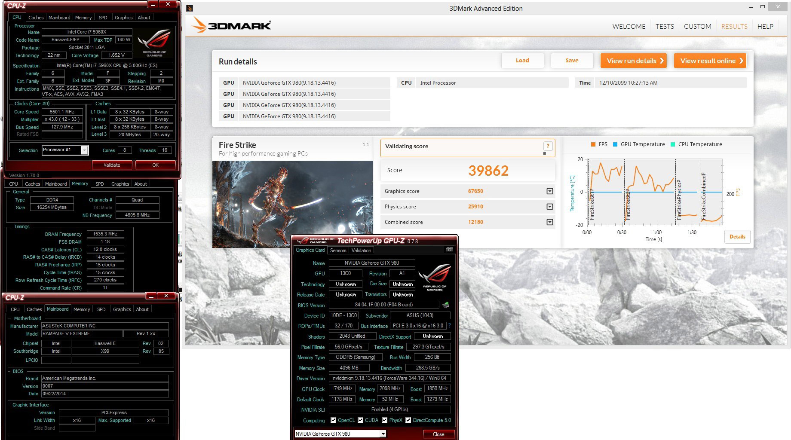
Task: Open the CUSTOM section in 3DMark
Action: [x=697, y=26]
